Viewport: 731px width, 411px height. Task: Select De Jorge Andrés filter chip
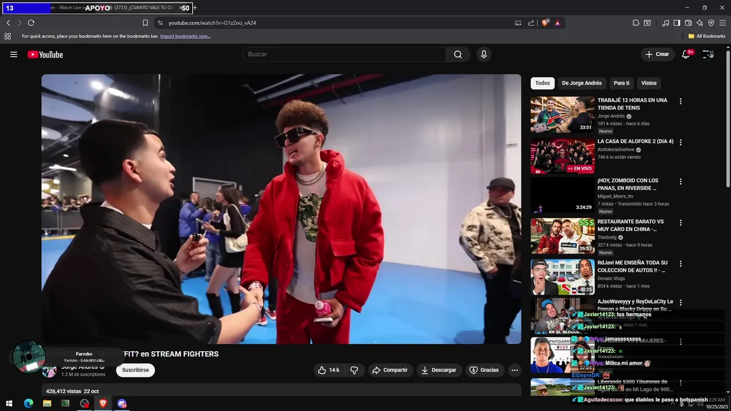click(581, 83)
